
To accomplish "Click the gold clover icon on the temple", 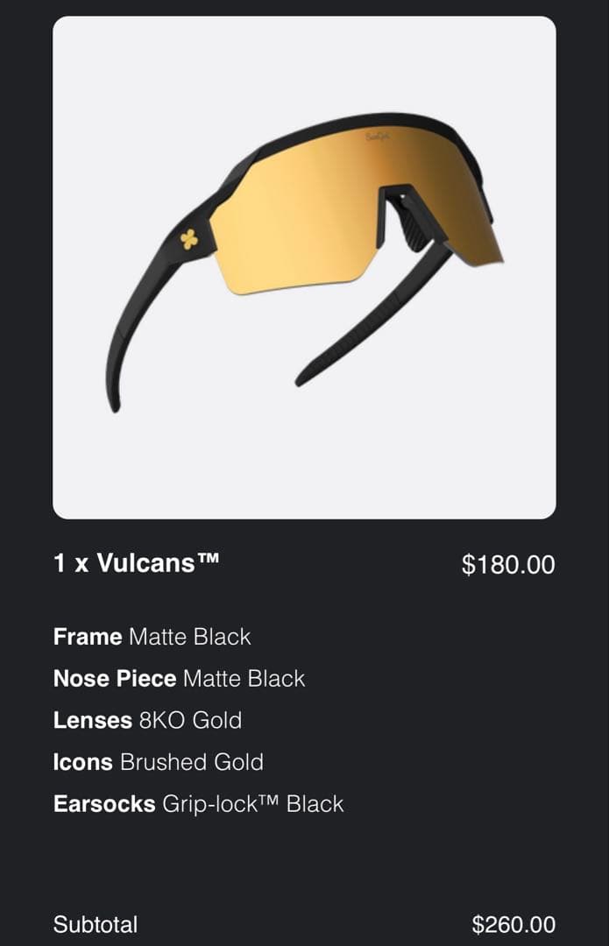I will (188, 239).
